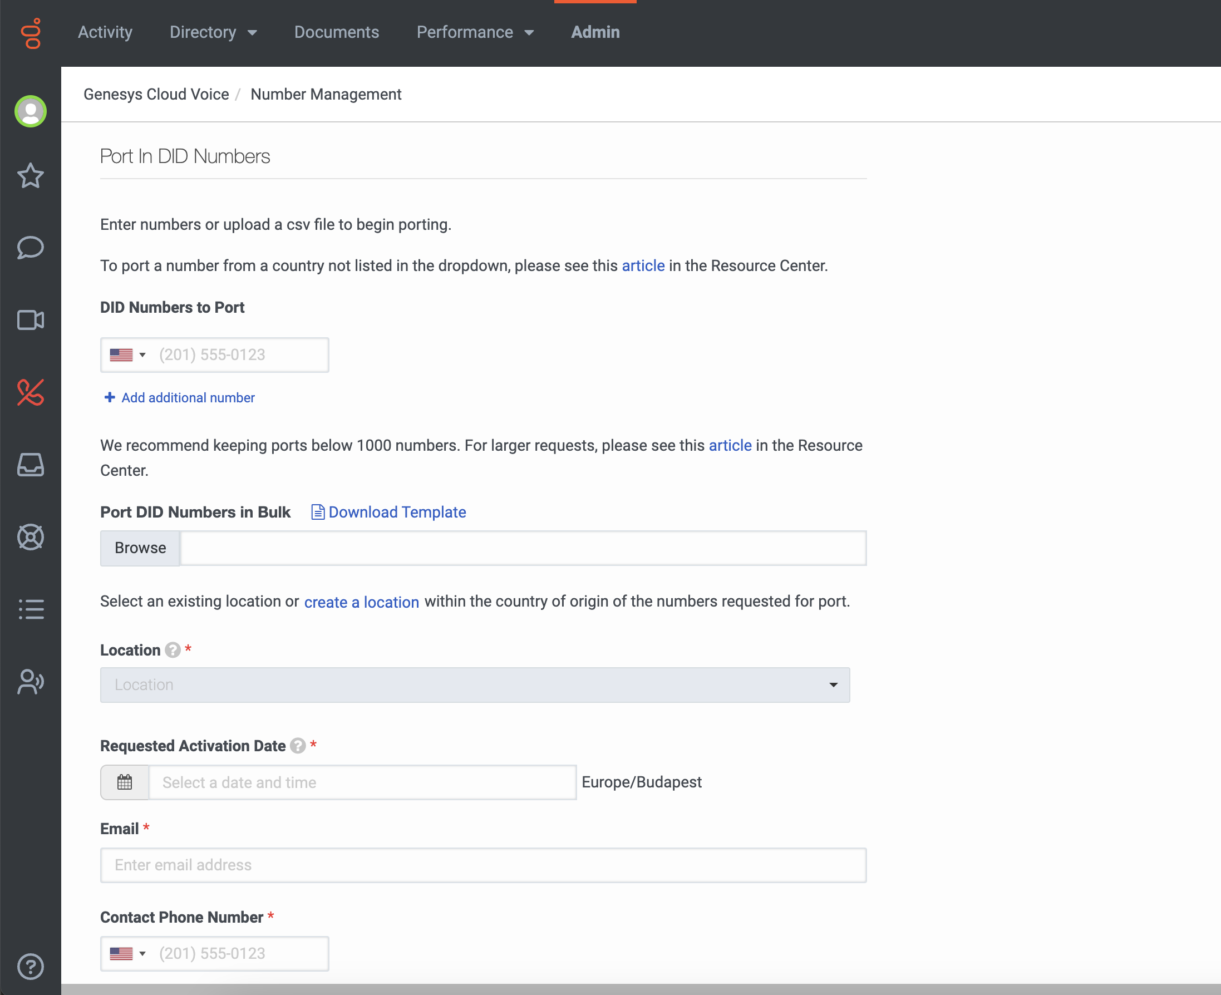The image size is (1221, 995).
Task: Open the Calls phone icon
Action: [31, 393]
